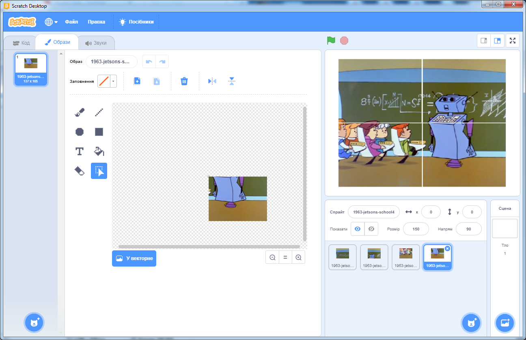526x340 pixels.
Task: Edit the sprite name field
Action: tap(374, 212)
